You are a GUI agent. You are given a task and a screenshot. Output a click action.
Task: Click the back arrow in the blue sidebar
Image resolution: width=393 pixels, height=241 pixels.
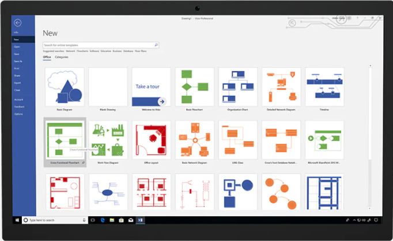pyautogui.click(x=17, y=23)
